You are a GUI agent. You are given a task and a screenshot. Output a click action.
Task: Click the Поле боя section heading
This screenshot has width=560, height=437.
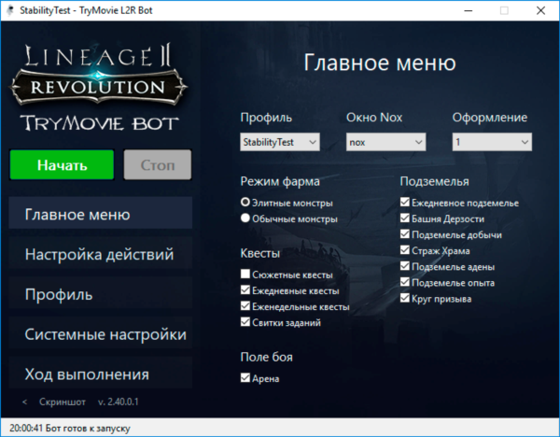click(x=266, y=357)
